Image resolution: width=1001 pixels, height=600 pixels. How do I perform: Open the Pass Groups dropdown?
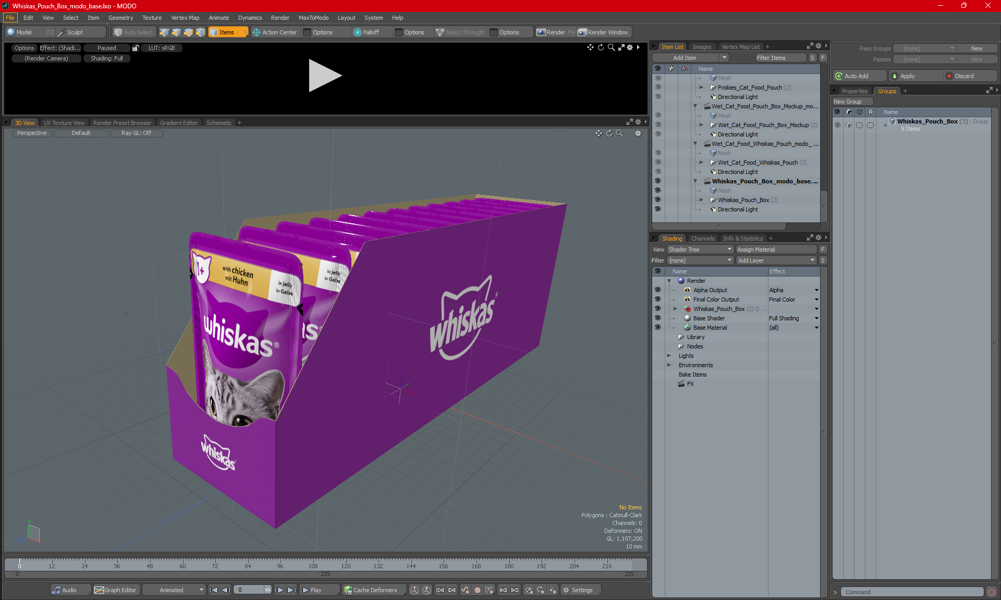[x=925, y=48]
